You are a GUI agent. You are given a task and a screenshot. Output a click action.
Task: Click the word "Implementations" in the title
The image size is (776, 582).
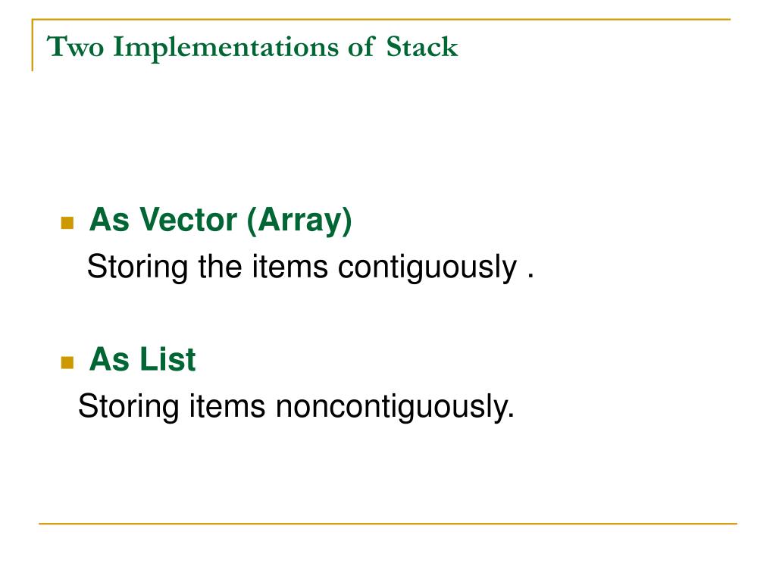[x=226, y=48]
